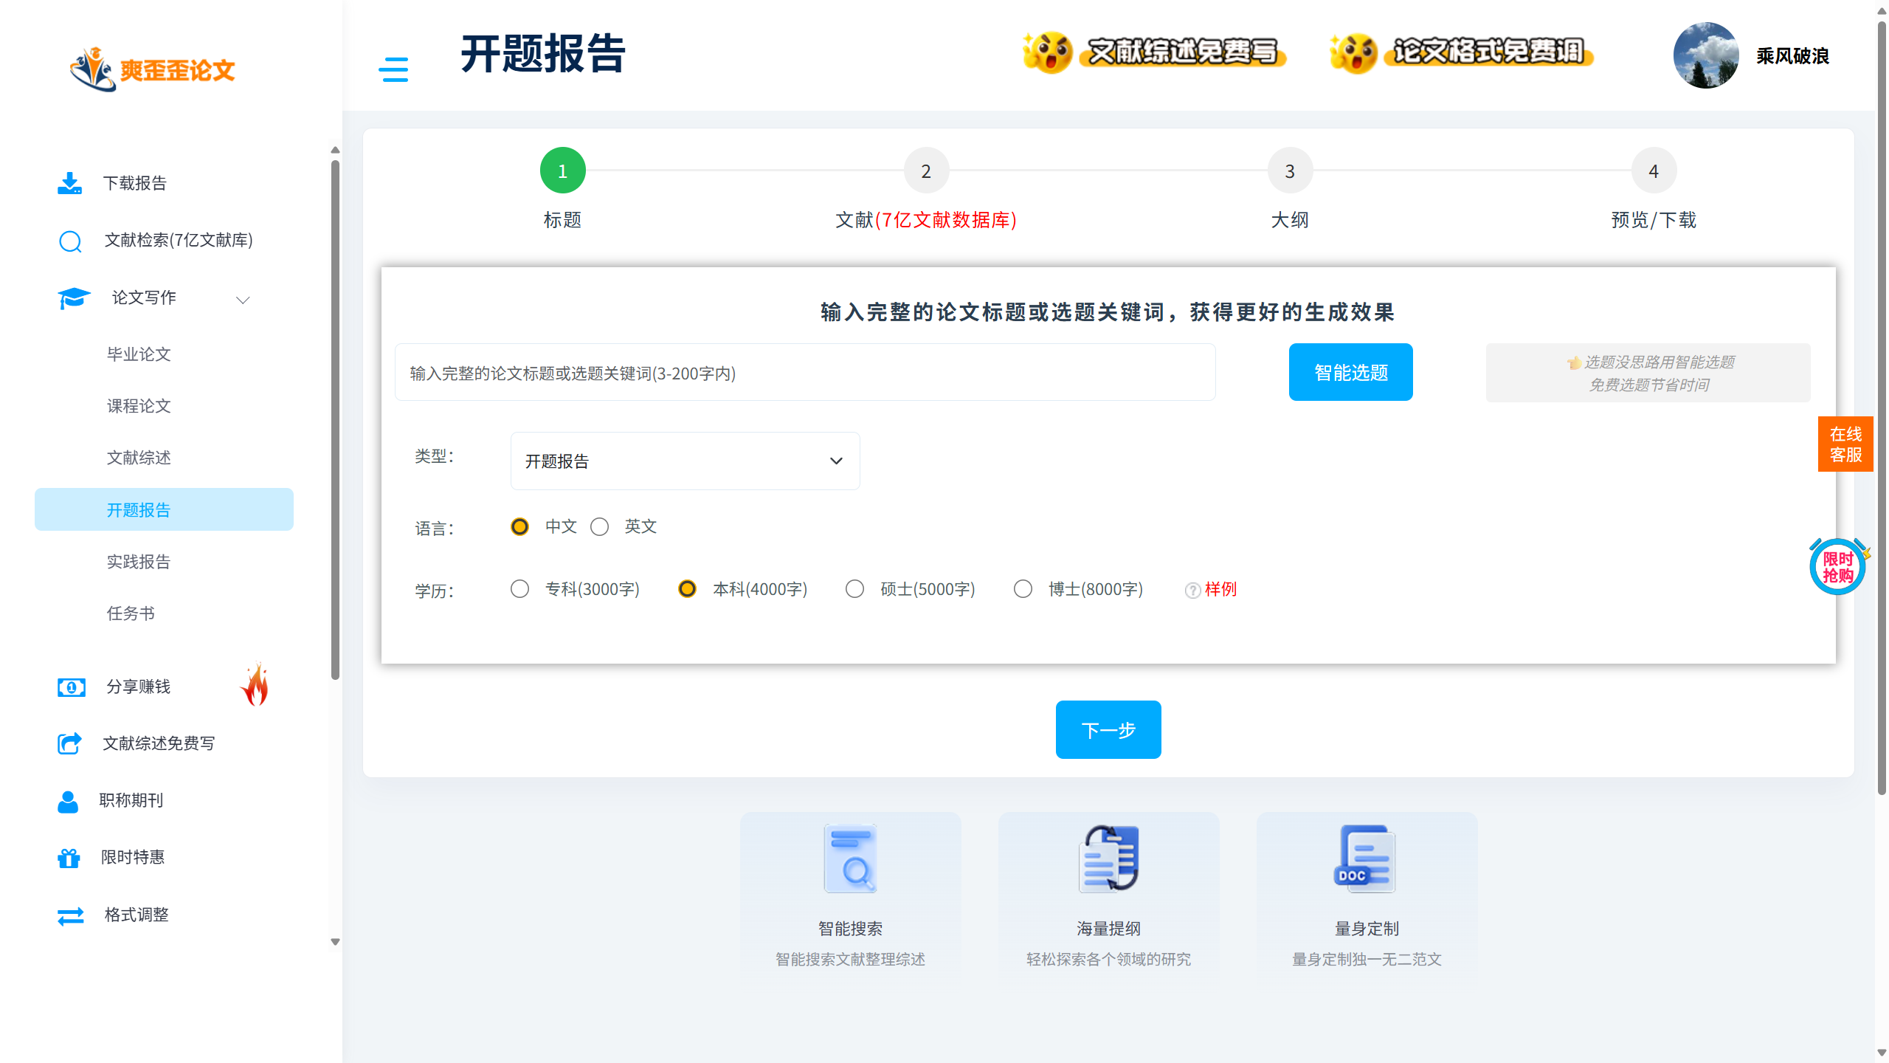Select 英文 language radio button
Viewport: 1889px width, 1063px height.
[599, 527]
